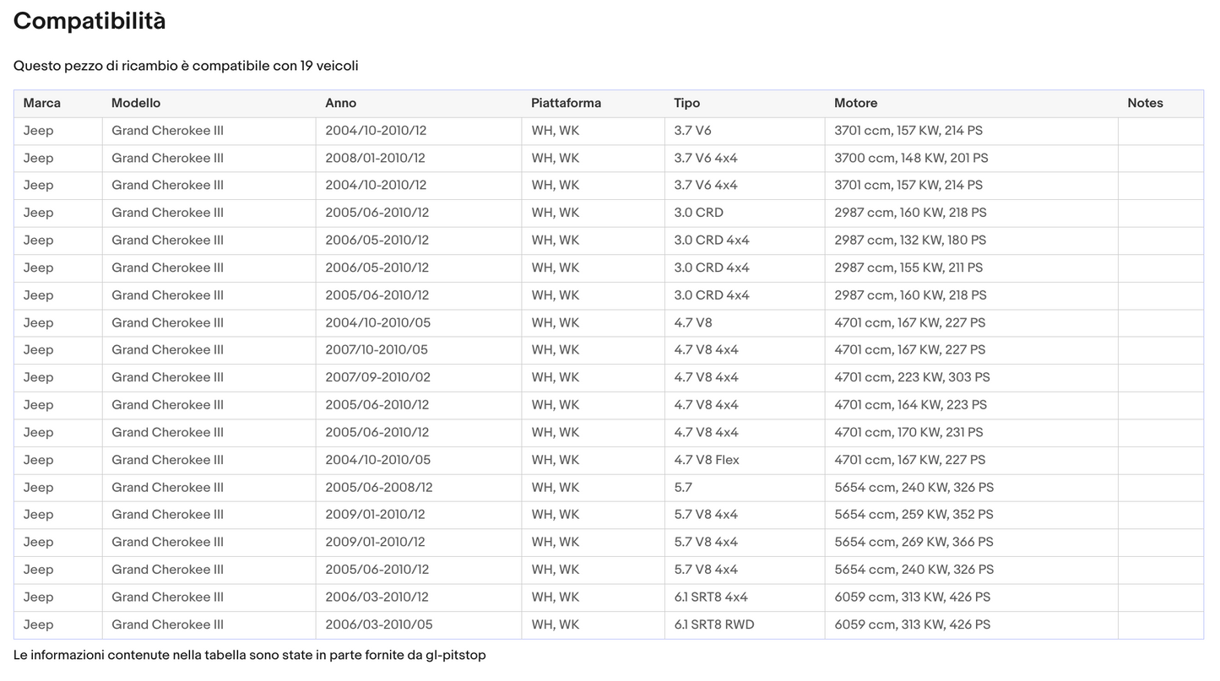Select the Modello column header

coord(136,103)
